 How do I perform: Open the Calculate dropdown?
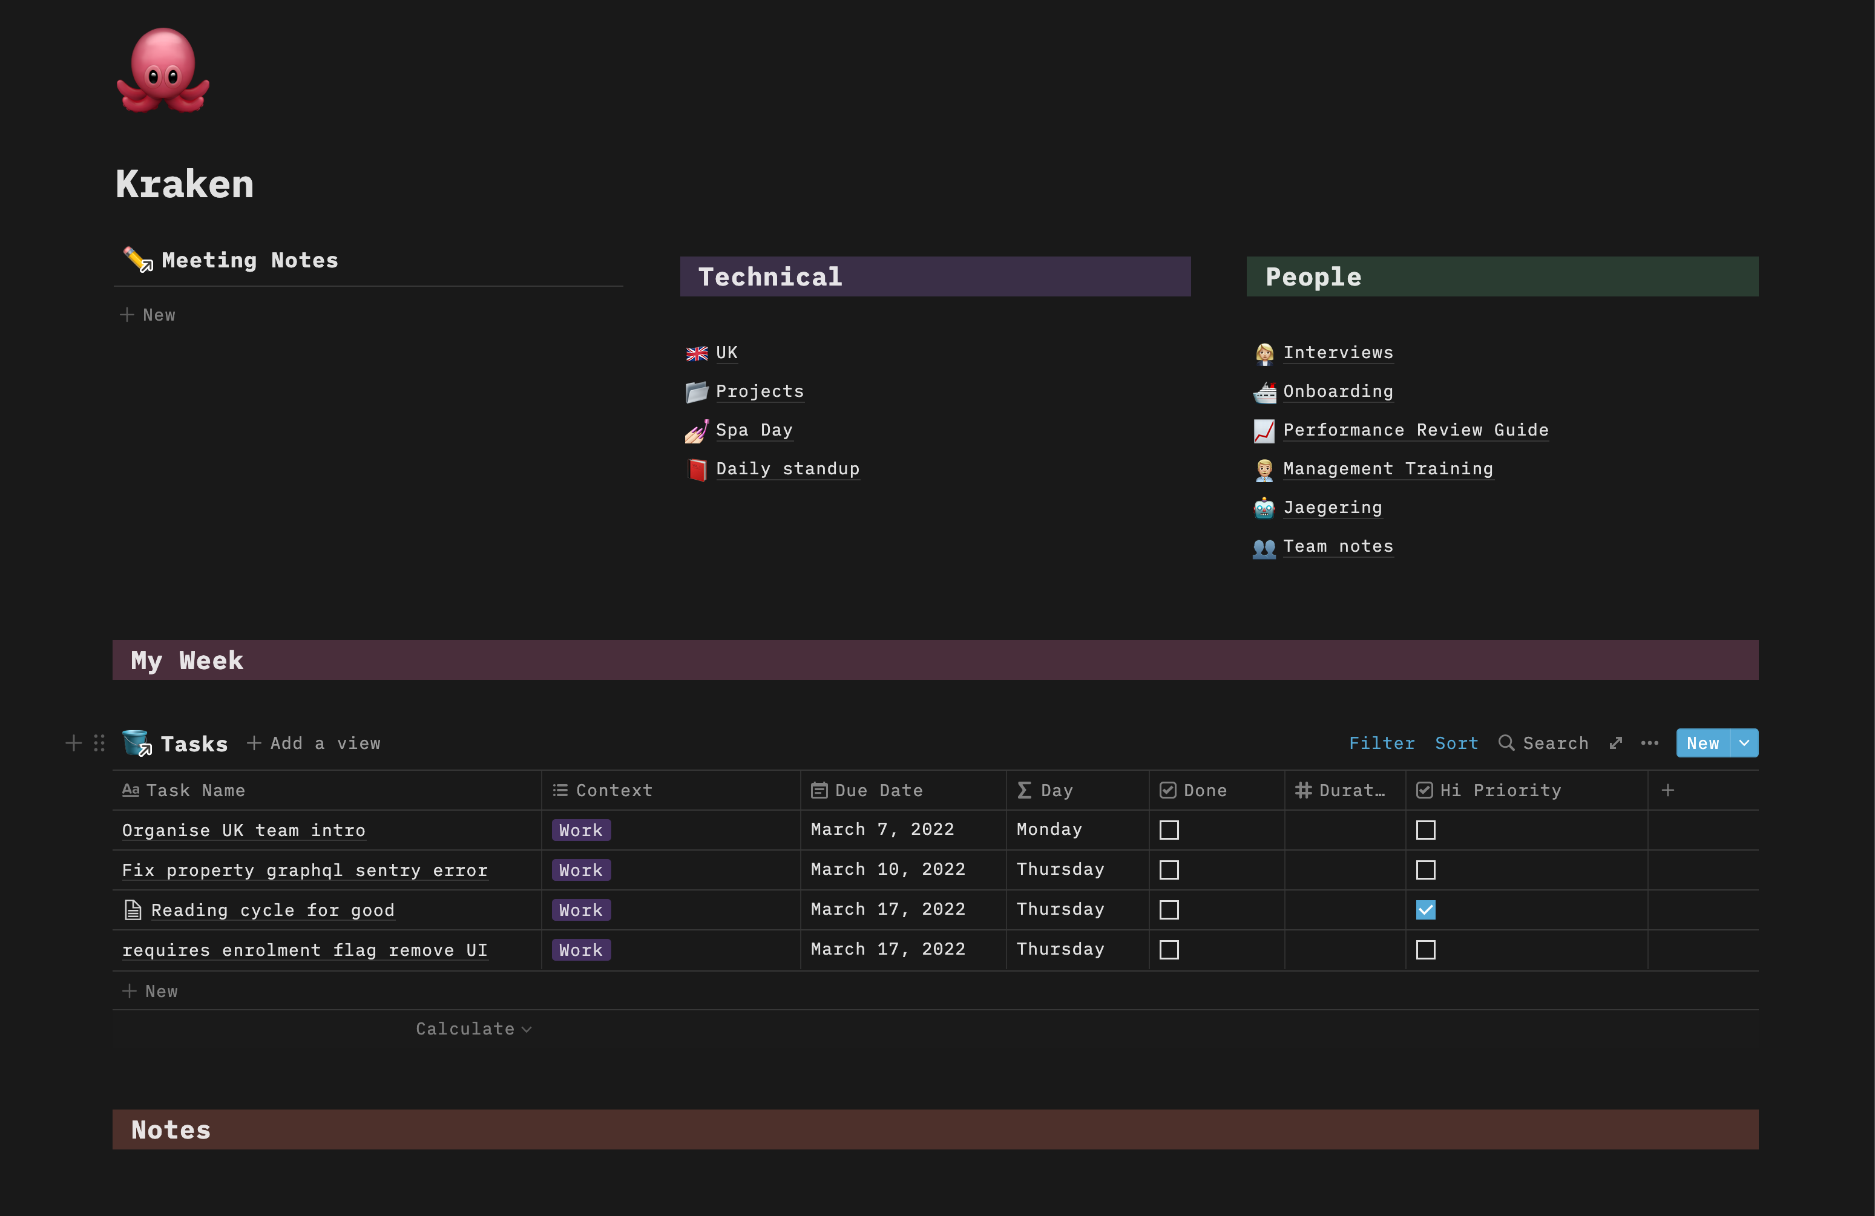473,1028
